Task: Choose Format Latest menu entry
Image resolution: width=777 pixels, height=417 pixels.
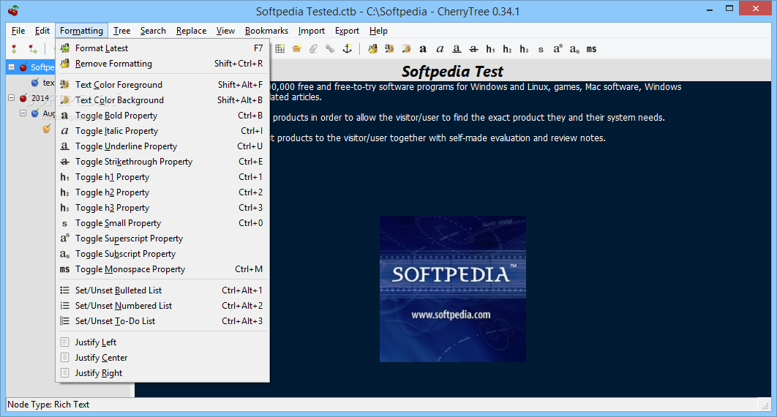Action: coord(162,48)
